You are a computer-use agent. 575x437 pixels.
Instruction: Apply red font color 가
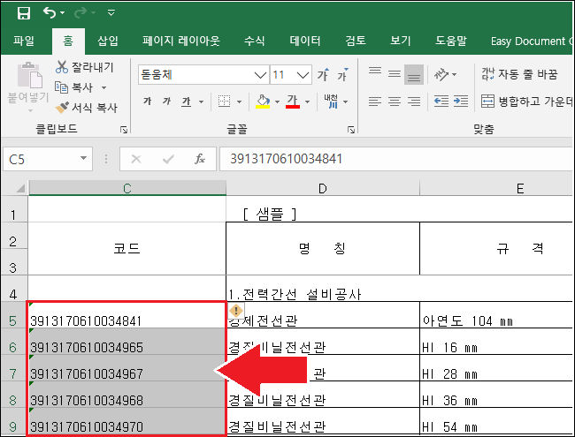pos(293,102)
